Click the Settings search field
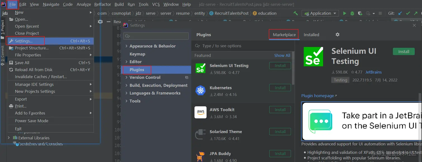Image resolution: width=422 pixels, height=162 pixels. tap(156, 36)
